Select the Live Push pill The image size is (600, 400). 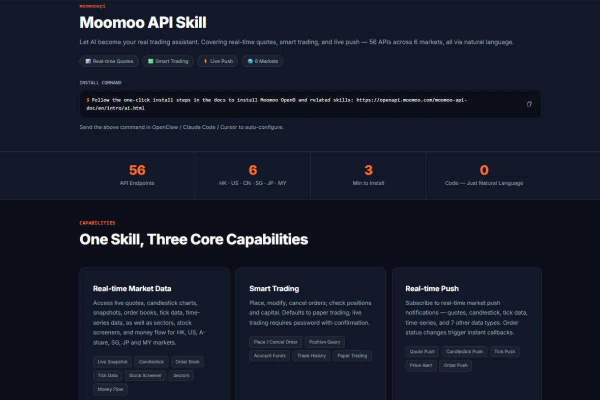tap(217, 61)
